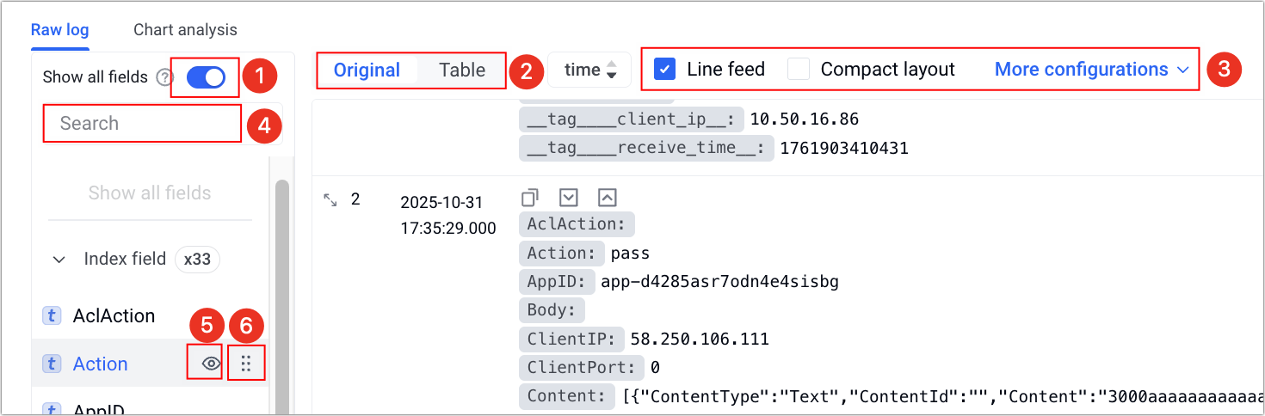Select the Table view mode
This screenshot has height=416, width=1265.
462,70
